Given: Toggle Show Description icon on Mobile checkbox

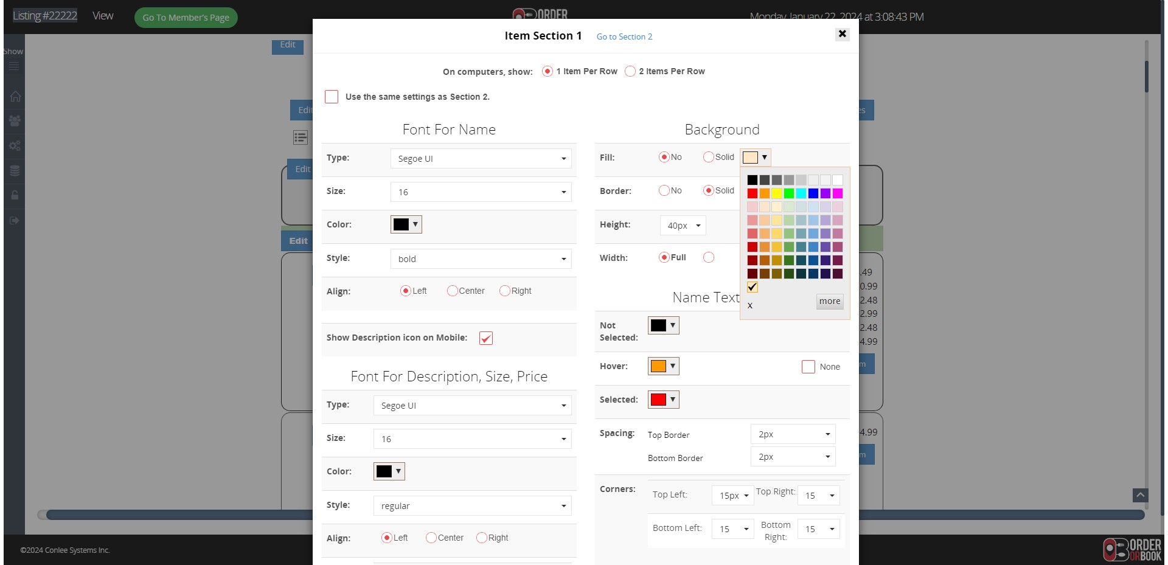Looking at the screenshot, I should tap(486, 338).
